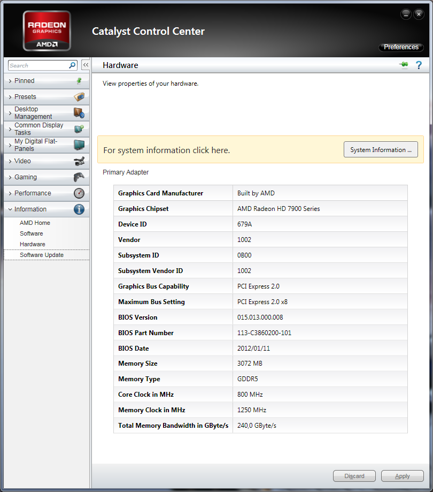Select Hardware in the Information list
The width and height of the screenshot is (433, 492).
[x=32, y=244]
